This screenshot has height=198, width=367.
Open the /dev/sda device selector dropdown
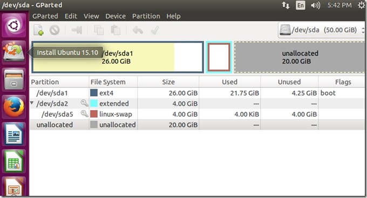321,30
